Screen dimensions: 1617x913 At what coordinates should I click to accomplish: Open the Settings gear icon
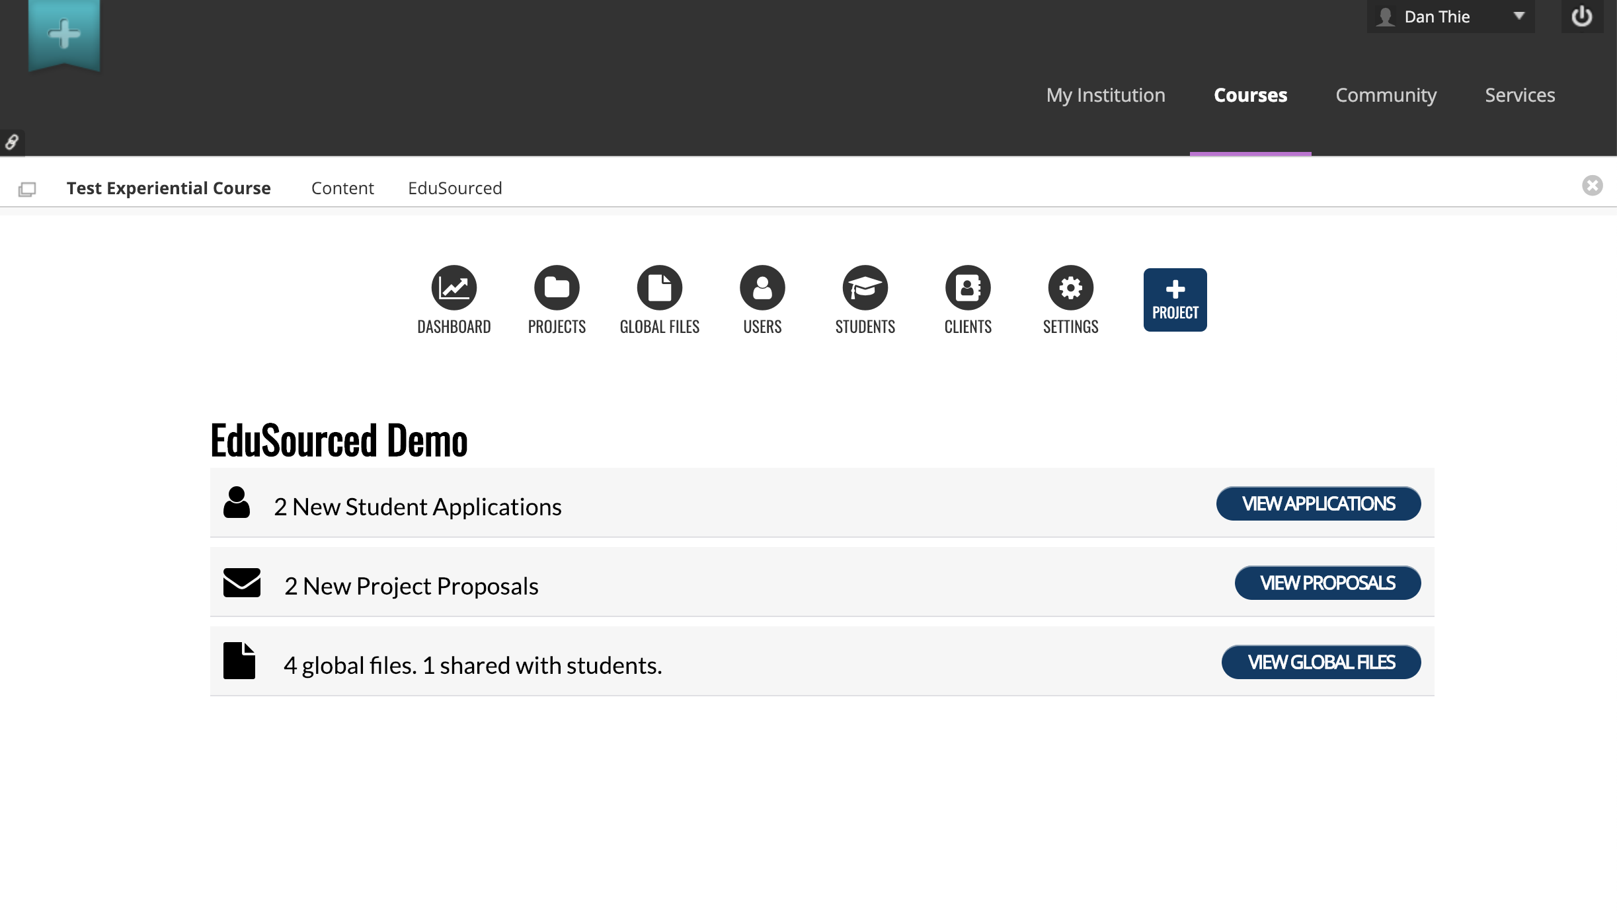pyautogui.click(x=1070, y=287)
